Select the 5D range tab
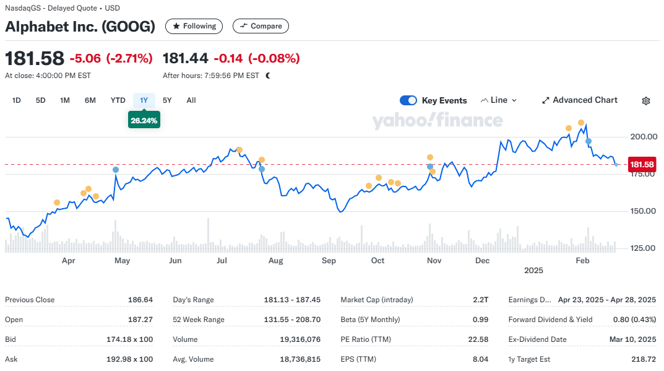 click(41, 100)
